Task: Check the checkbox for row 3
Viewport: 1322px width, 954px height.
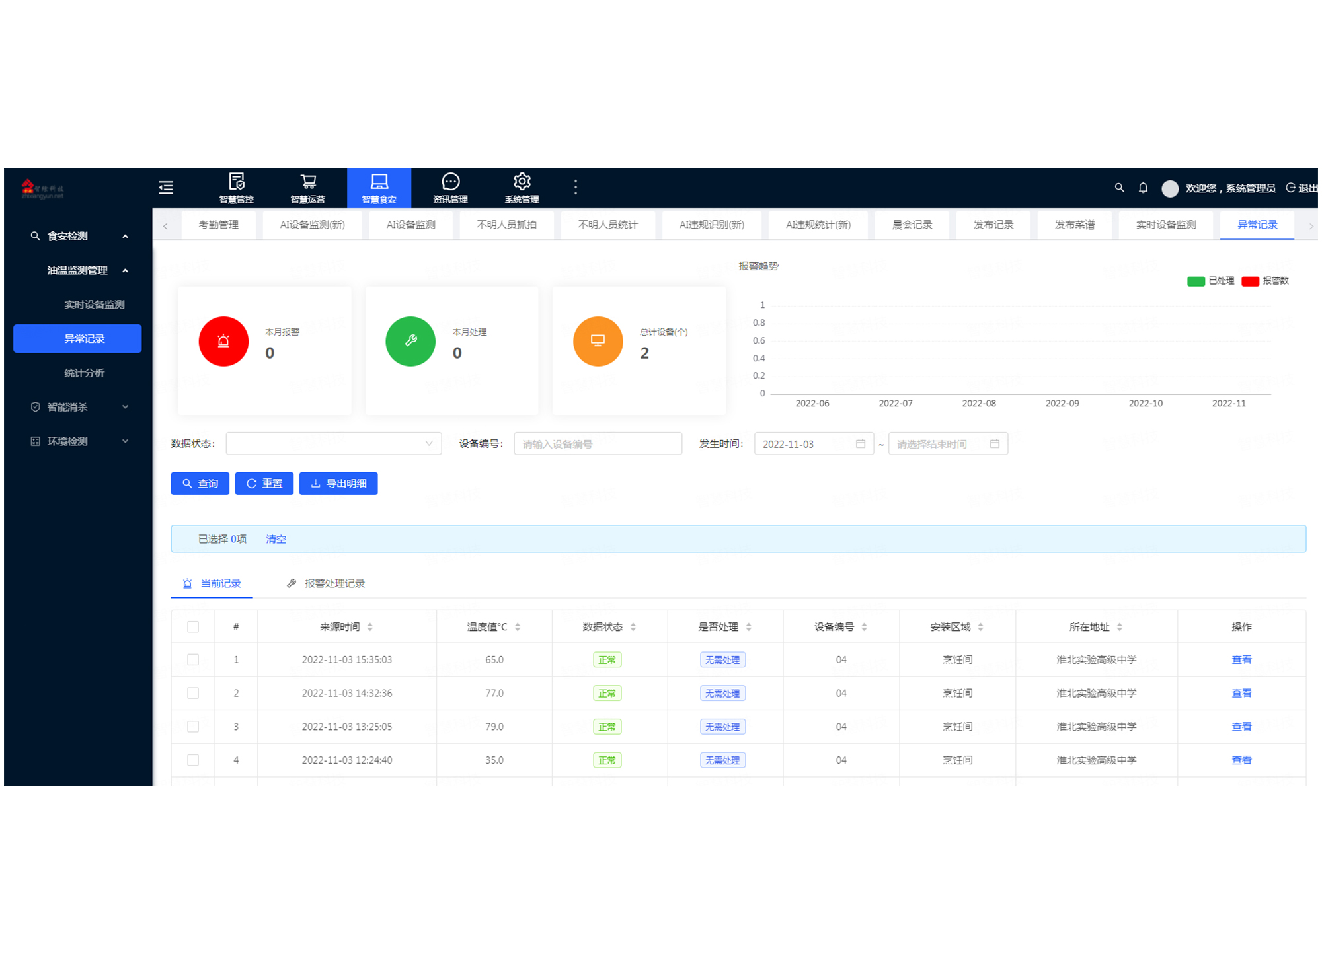Action: tap(193, 727)
